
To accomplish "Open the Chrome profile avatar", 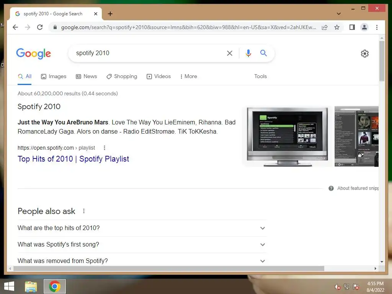I will pos(364,27).
